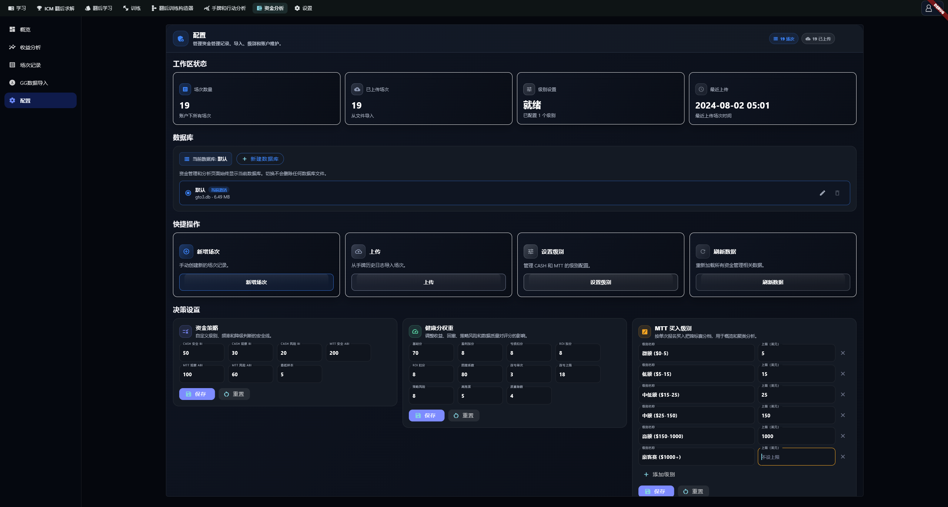The image size is (948, 507).
Task: Select the 默认 database radio button
Action: (x=188, y=193)
